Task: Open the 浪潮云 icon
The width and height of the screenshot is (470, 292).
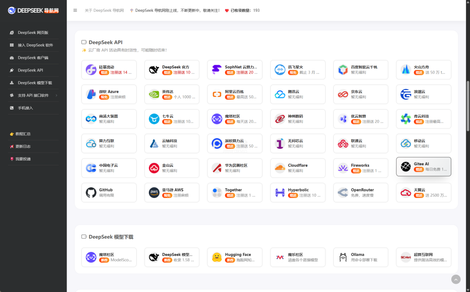Action: [406, 94]
